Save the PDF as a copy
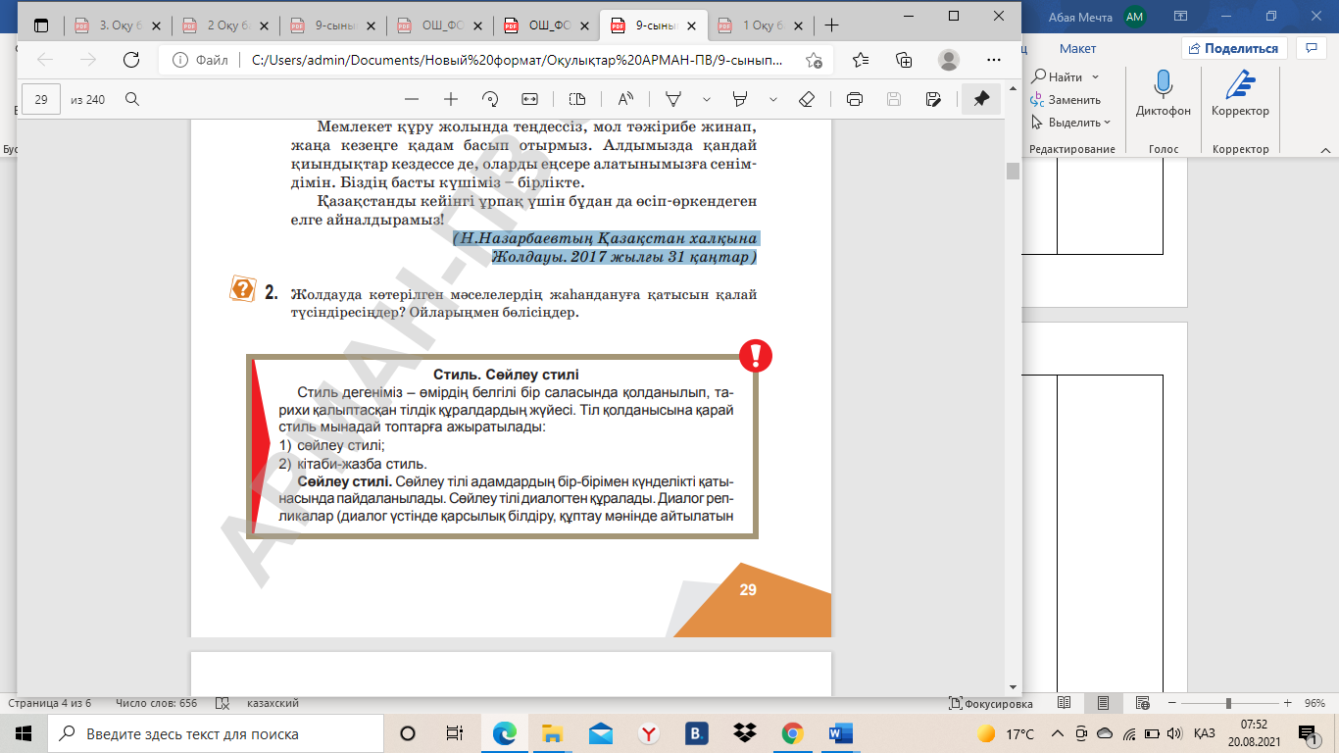The width and height of the screenshot is (1339, 753). 933,99
